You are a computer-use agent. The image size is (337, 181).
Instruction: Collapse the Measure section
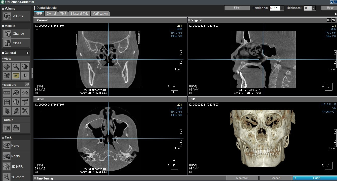(x=3, y=85)
